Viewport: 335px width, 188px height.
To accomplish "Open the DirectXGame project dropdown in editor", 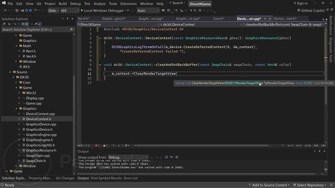I will (x=118, y=25).
